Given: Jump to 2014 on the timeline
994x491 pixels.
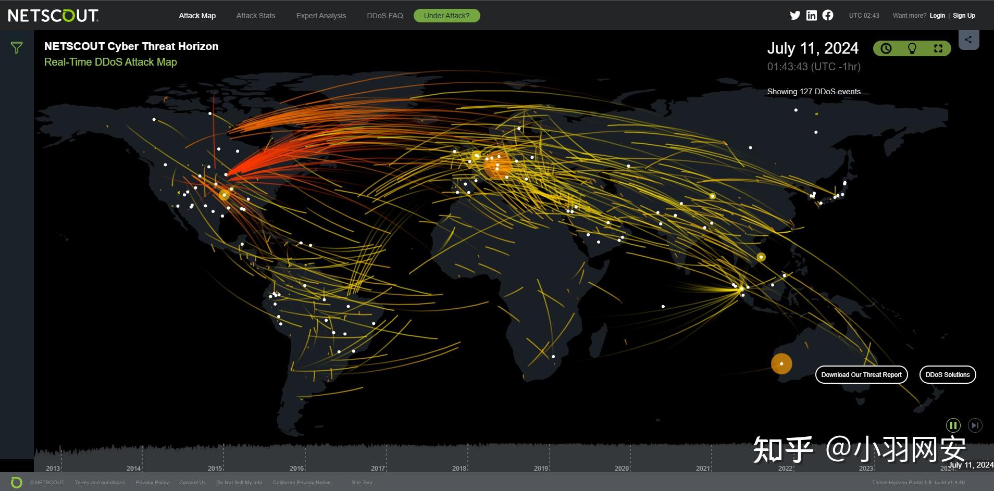Looking at the screenshot, I should [134, 468].
